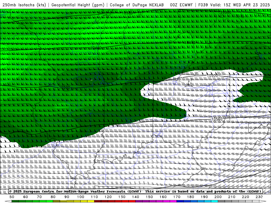Image resolution: width=271 pixels, height=203 pixels.
Task: Click the "Geopotential Height (gpm)" title text
Action: click(x=78, y=5)
